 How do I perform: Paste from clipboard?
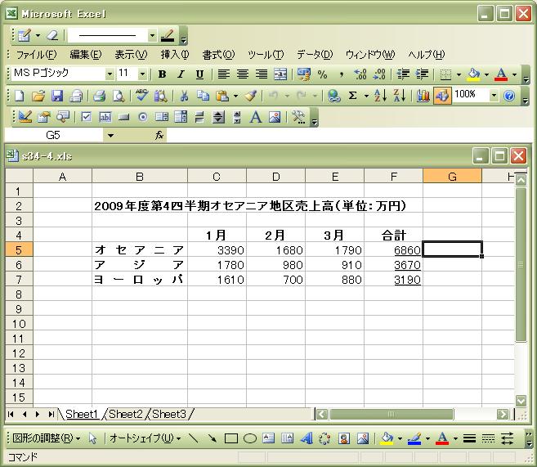pos(222,96)
